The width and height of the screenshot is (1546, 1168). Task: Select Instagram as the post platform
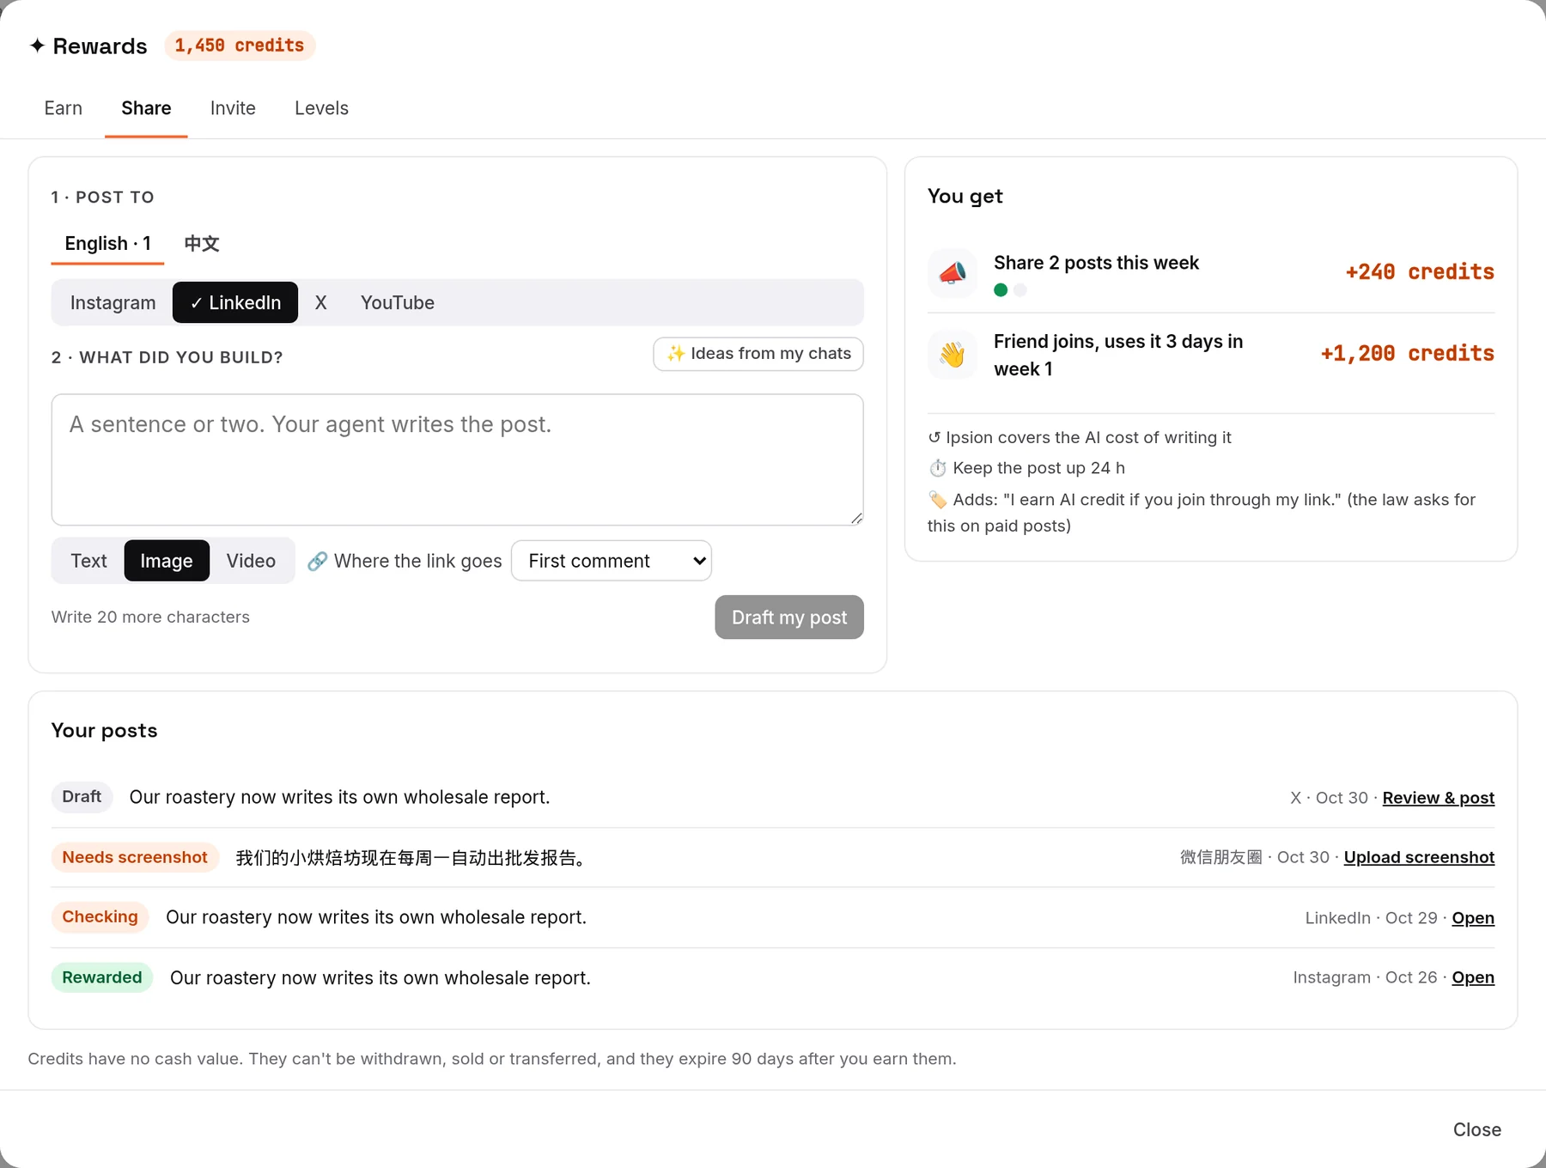pos(113,302)
